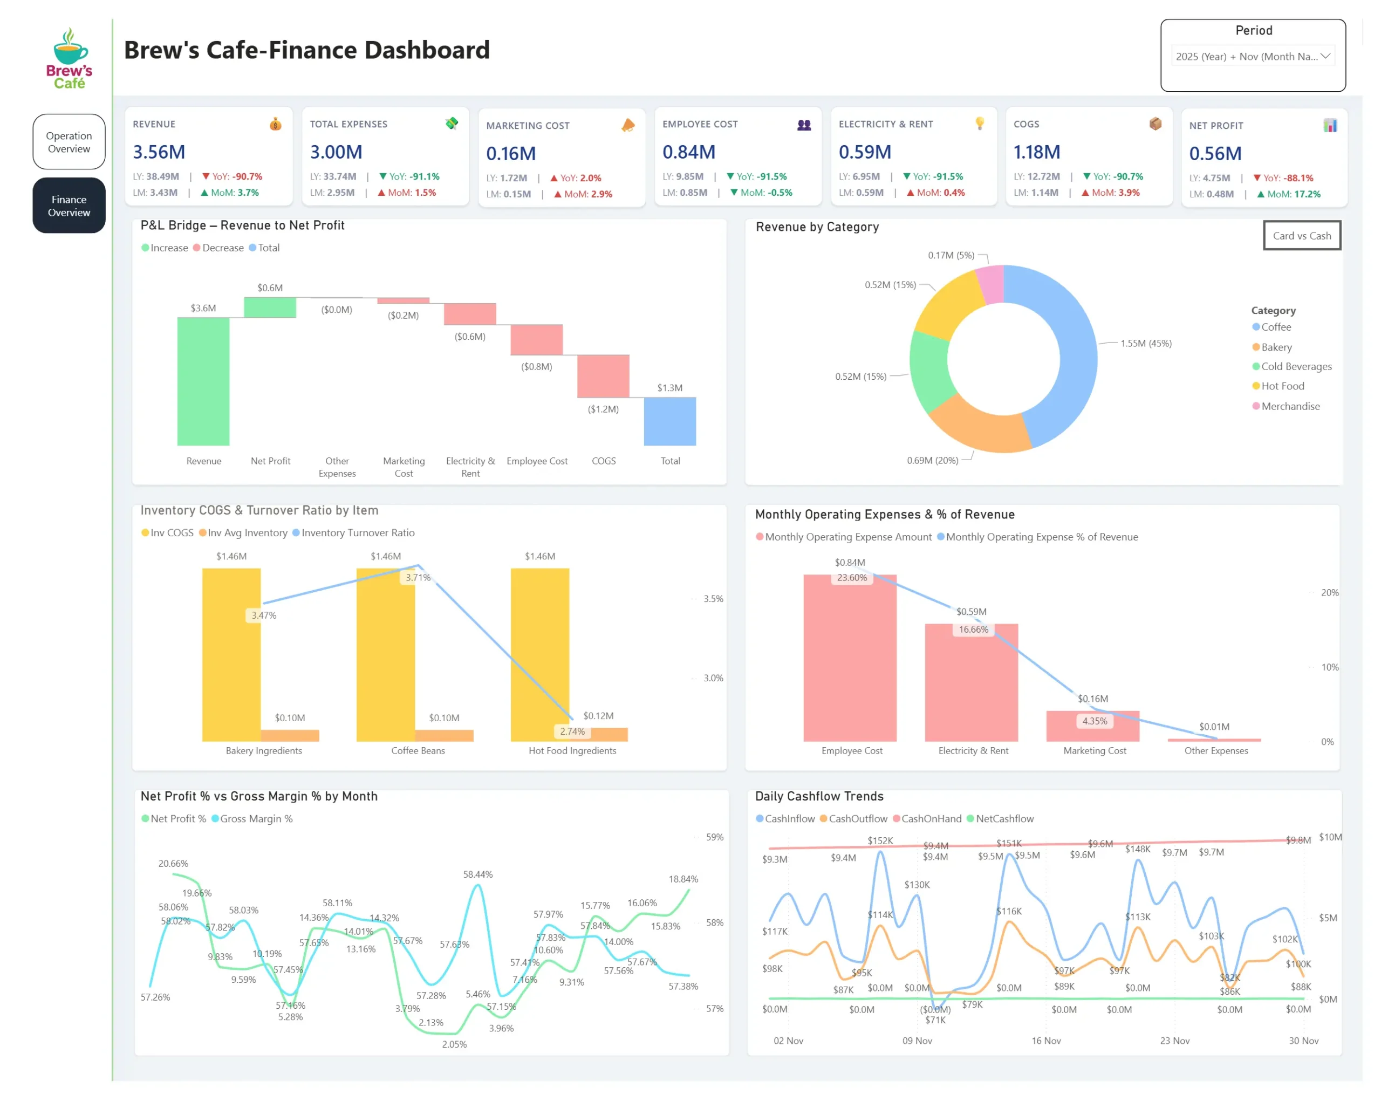Switch to the Operation Overview page
The width and height of the screenshot is (1381, 1101).
coord(69,141)
